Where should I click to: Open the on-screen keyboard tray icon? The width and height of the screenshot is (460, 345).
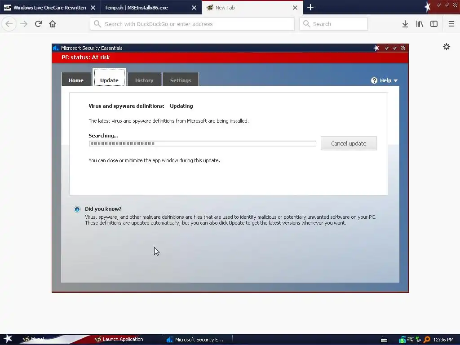[x=384, y=341]
